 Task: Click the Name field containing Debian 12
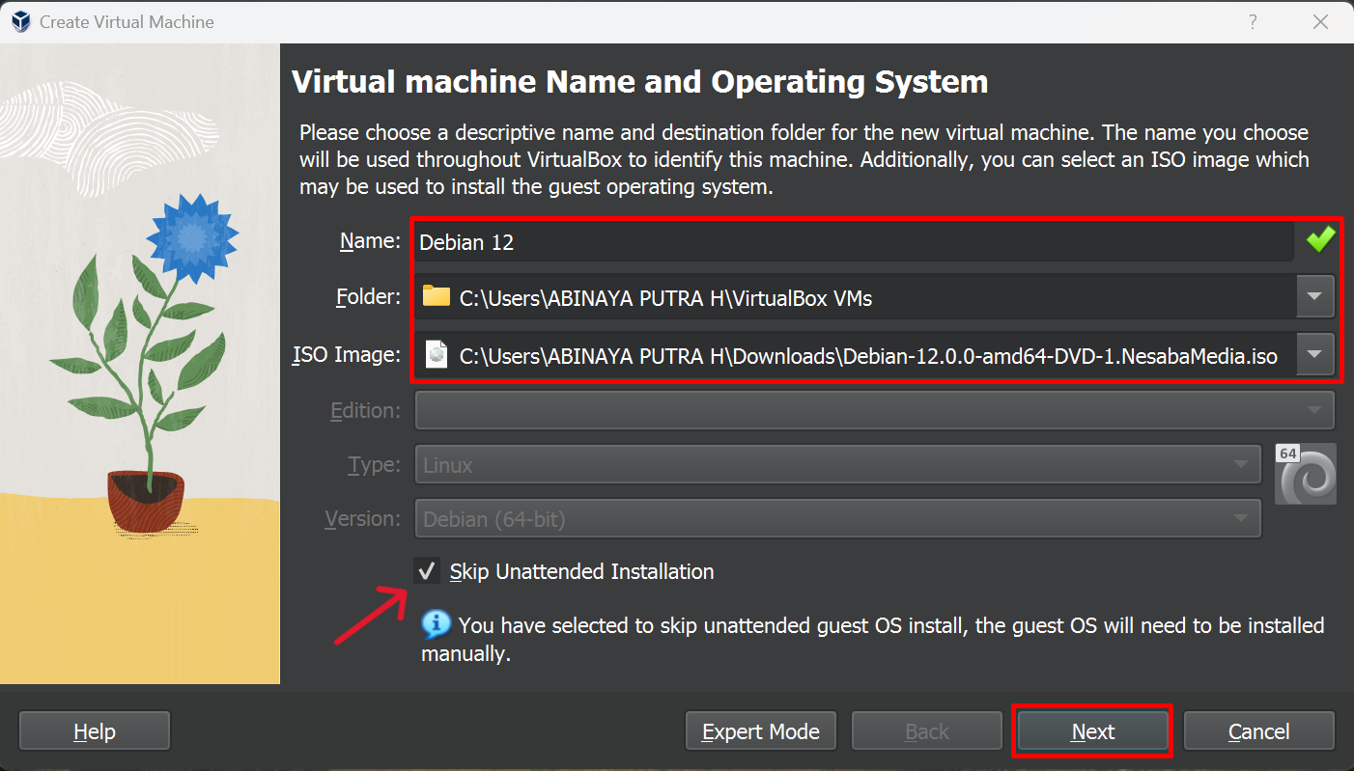point(854,241)
